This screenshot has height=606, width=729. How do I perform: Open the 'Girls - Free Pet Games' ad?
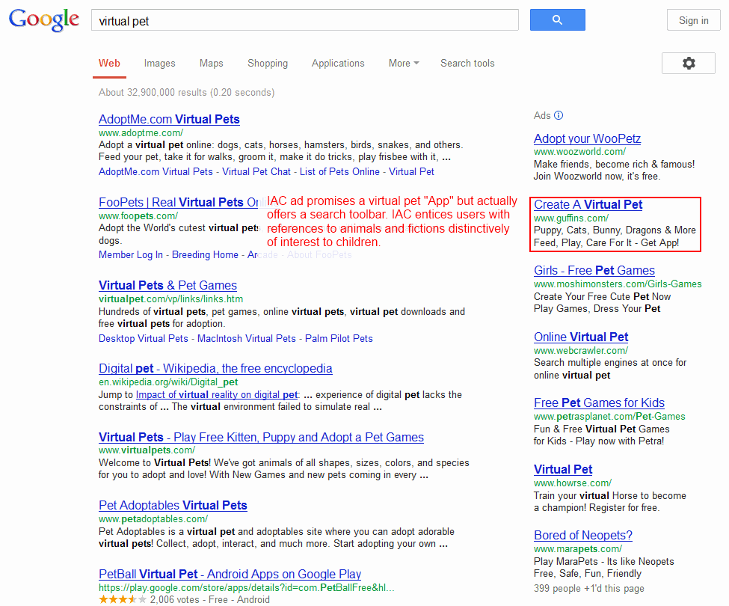point(594,270)
